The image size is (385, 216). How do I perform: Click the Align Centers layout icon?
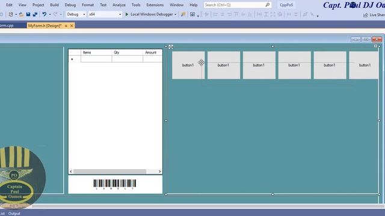pos(222,14)
